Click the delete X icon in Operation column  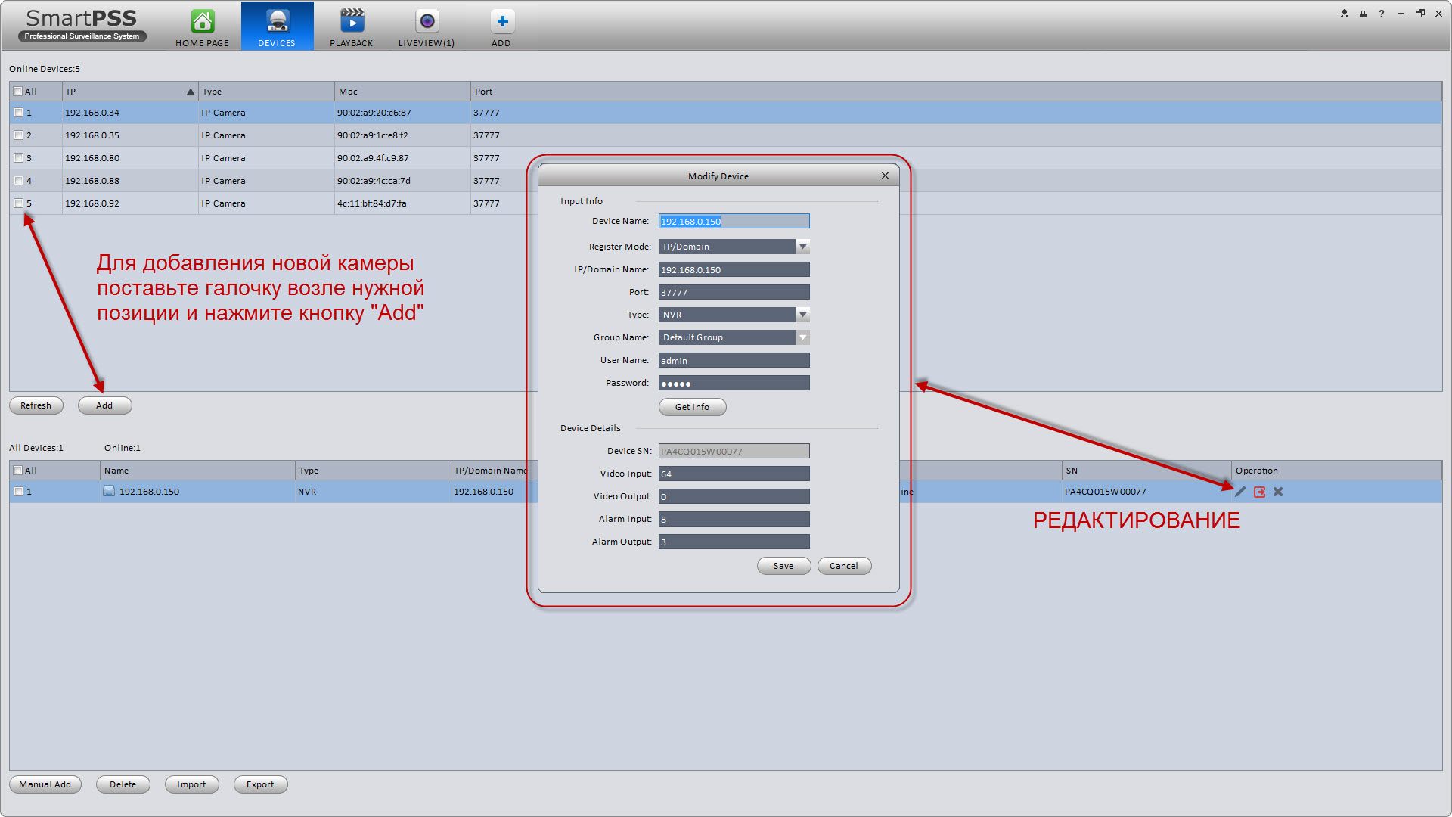point(1277,491)
